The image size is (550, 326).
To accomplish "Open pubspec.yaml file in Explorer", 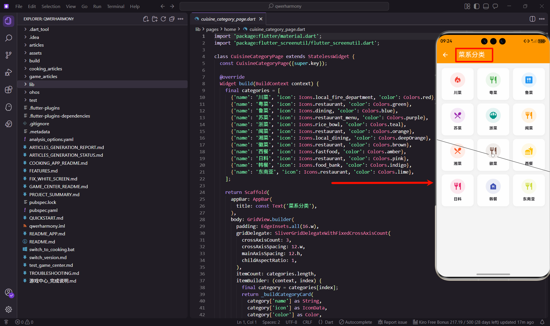I will tap(43, 210).
